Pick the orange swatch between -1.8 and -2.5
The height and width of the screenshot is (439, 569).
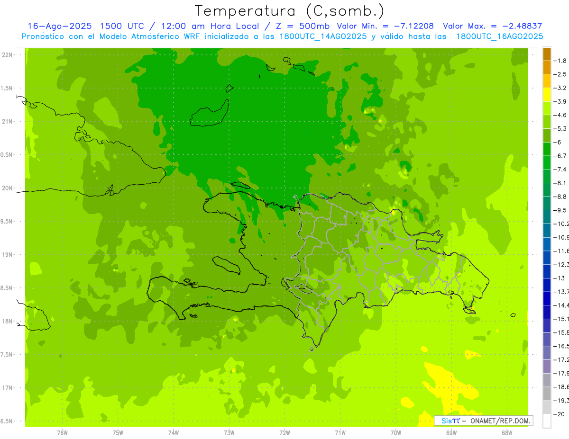coord(547,68)
